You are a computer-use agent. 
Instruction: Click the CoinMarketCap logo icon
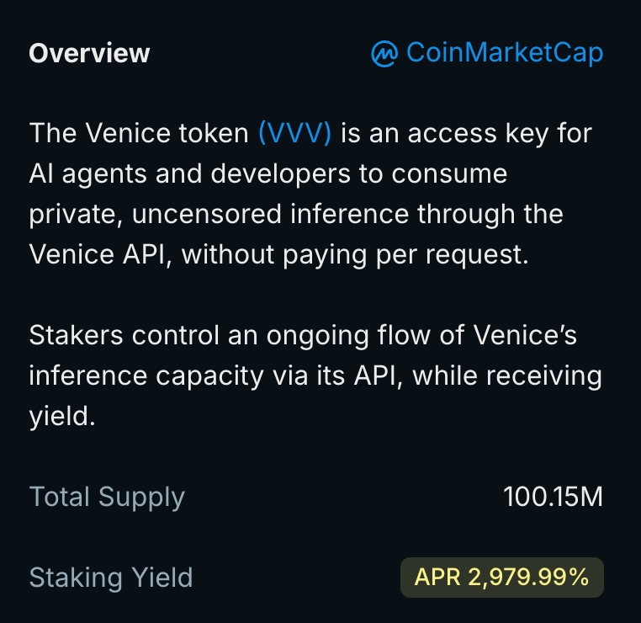click(384, 54)
